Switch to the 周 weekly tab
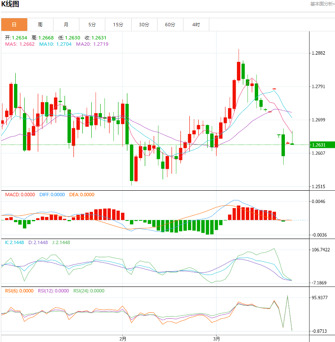 (40, 25)
